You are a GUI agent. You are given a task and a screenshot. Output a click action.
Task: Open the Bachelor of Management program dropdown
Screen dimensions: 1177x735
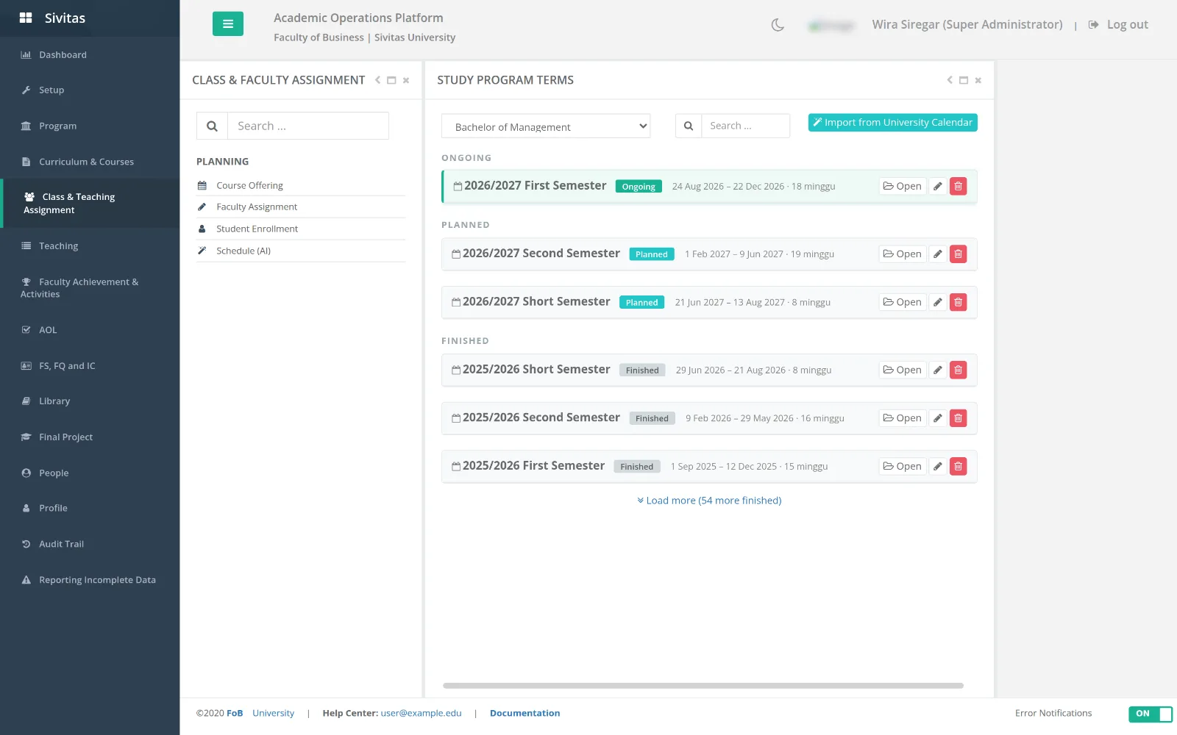click(x=546, y=126)
